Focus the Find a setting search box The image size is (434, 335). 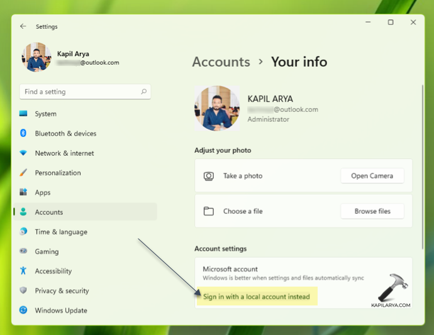click(x=79, y=92)
